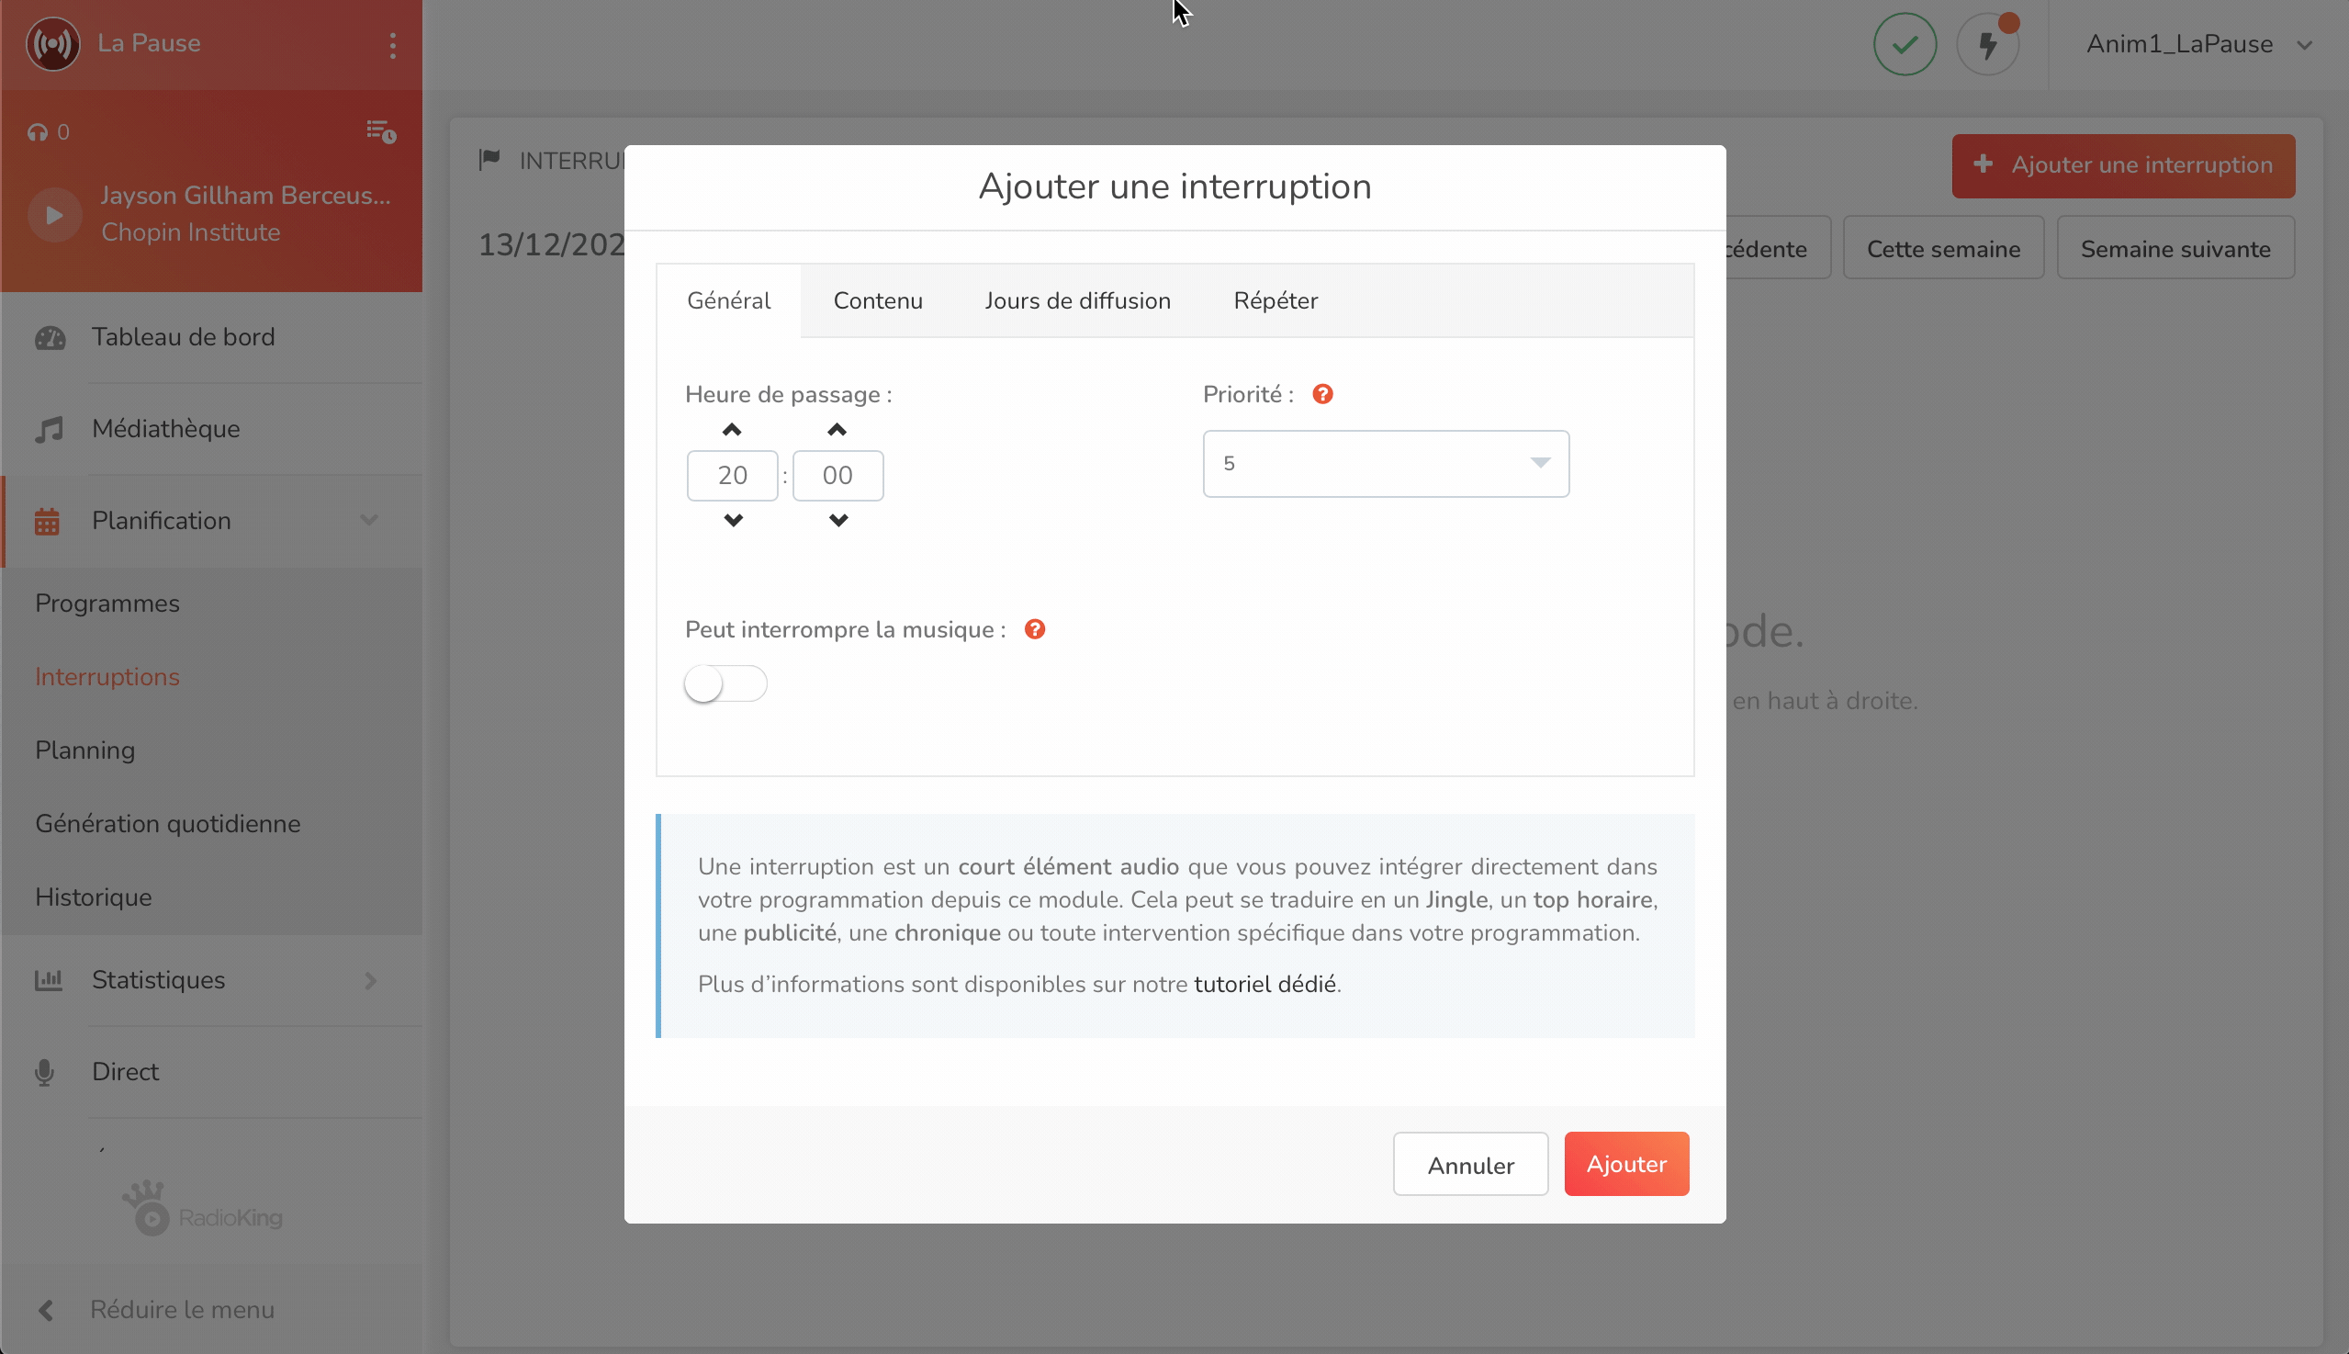Click the Direct microphone icon
2349x1354 pixels.
click(44, 1072)
